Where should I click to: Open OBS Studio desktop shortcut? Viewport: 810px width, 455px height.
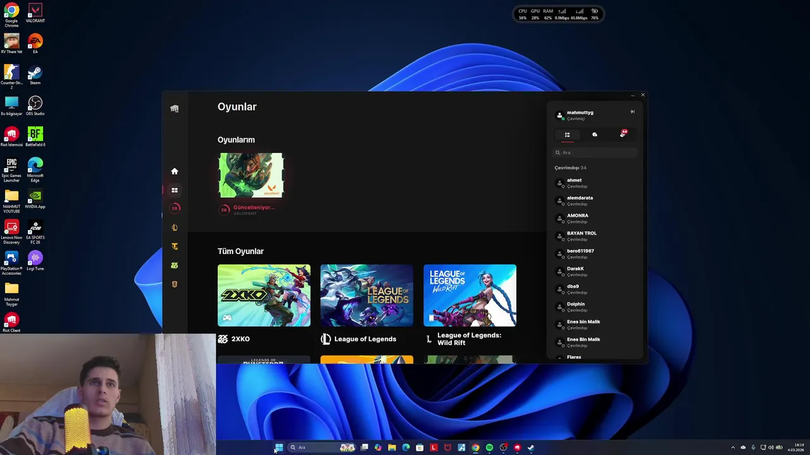[35, 106]
